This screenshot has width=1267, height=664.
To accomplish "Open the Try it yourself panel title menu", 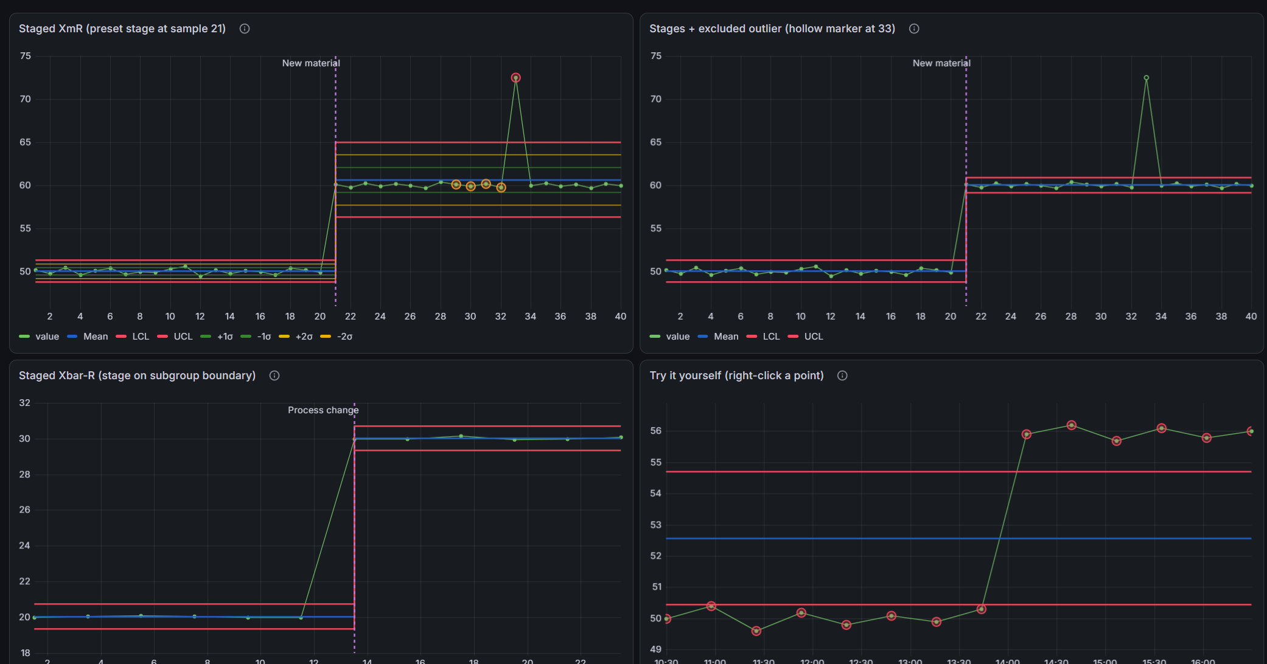I will point(736,376).
